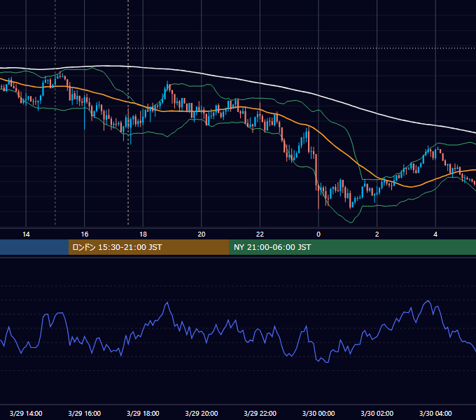Click the hour label 16 on the price chart axis
The width and height of the screenshot is (476, 420).
[x=85, y=234]
